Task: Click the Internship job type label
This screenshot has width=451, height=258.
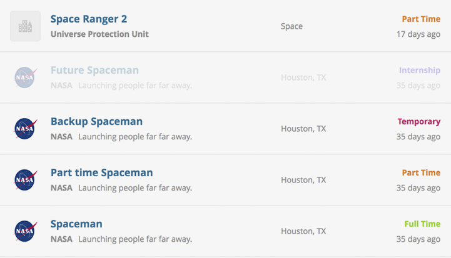Action: (x=419, y=70)
